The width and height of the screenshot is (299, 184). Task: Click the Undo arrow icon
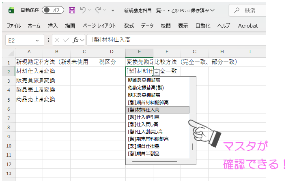[x=83, y=10]
